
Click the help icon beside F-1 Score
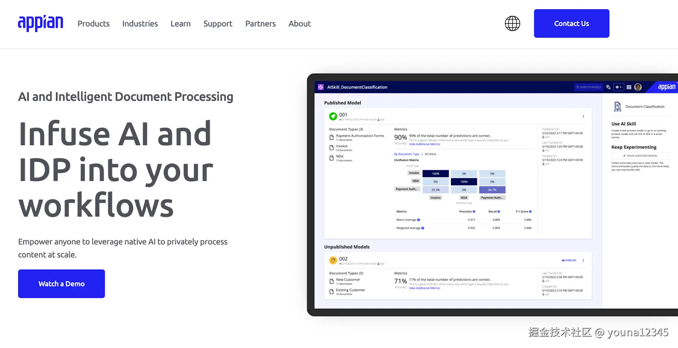(530, 211)
